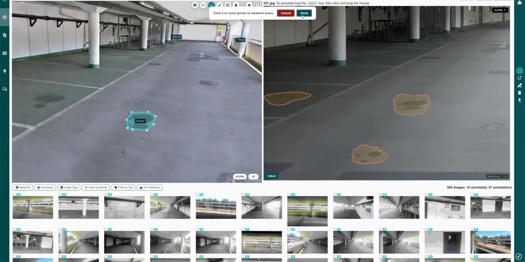The width and height of the screenshot is (525, 262).
Task: Click the Matching 71% indicator
Action: pyautogui.click(x=497, y=176)
